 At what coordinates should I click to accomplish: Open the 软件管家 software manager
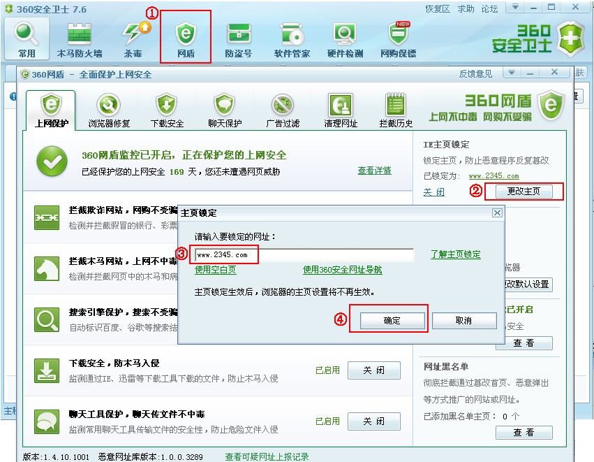[292, 39]
